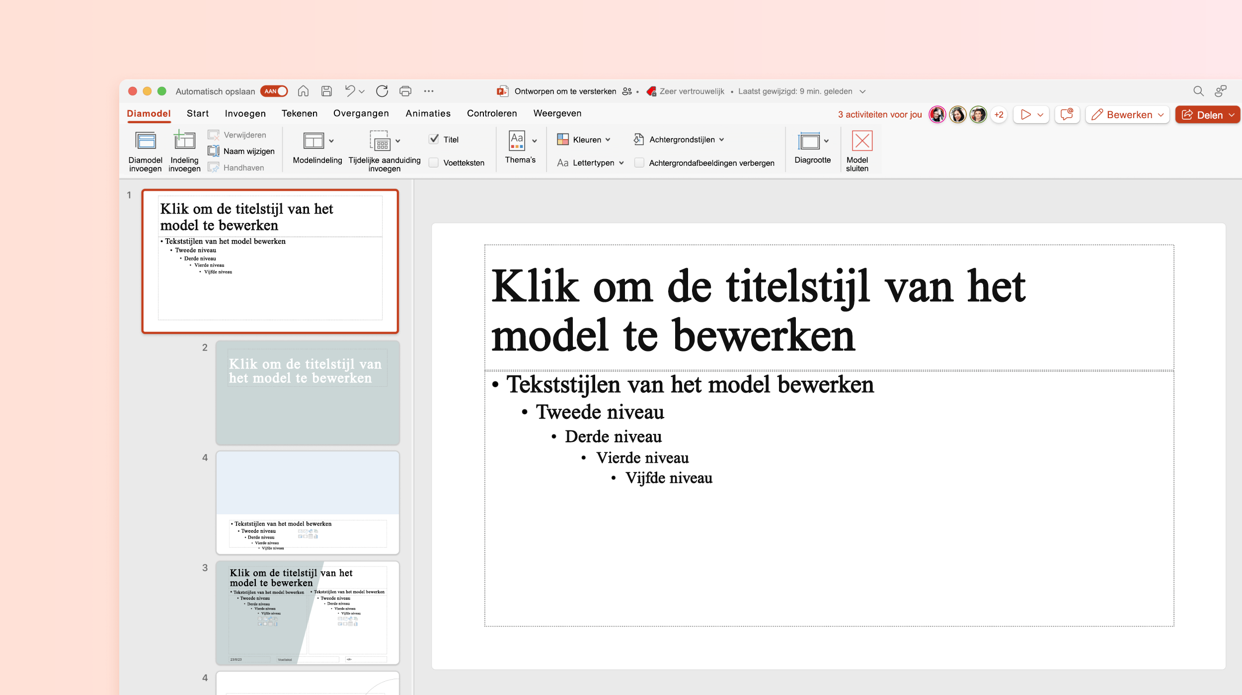Click the collaboration presence icon at top right
Viewport: 1242px width, 695px height.
click(x=1221, y=91)
